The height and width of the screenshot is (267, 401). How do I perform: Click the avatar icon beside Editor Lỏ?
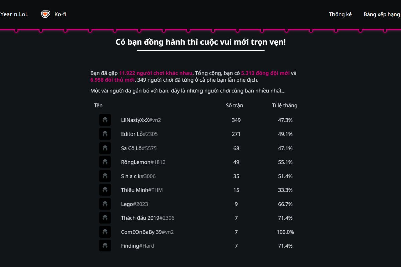tap(105, 134)
